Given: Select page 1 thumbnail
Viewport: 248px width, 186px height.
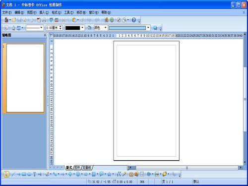Looking at the screenshot, I should [25, 78].
